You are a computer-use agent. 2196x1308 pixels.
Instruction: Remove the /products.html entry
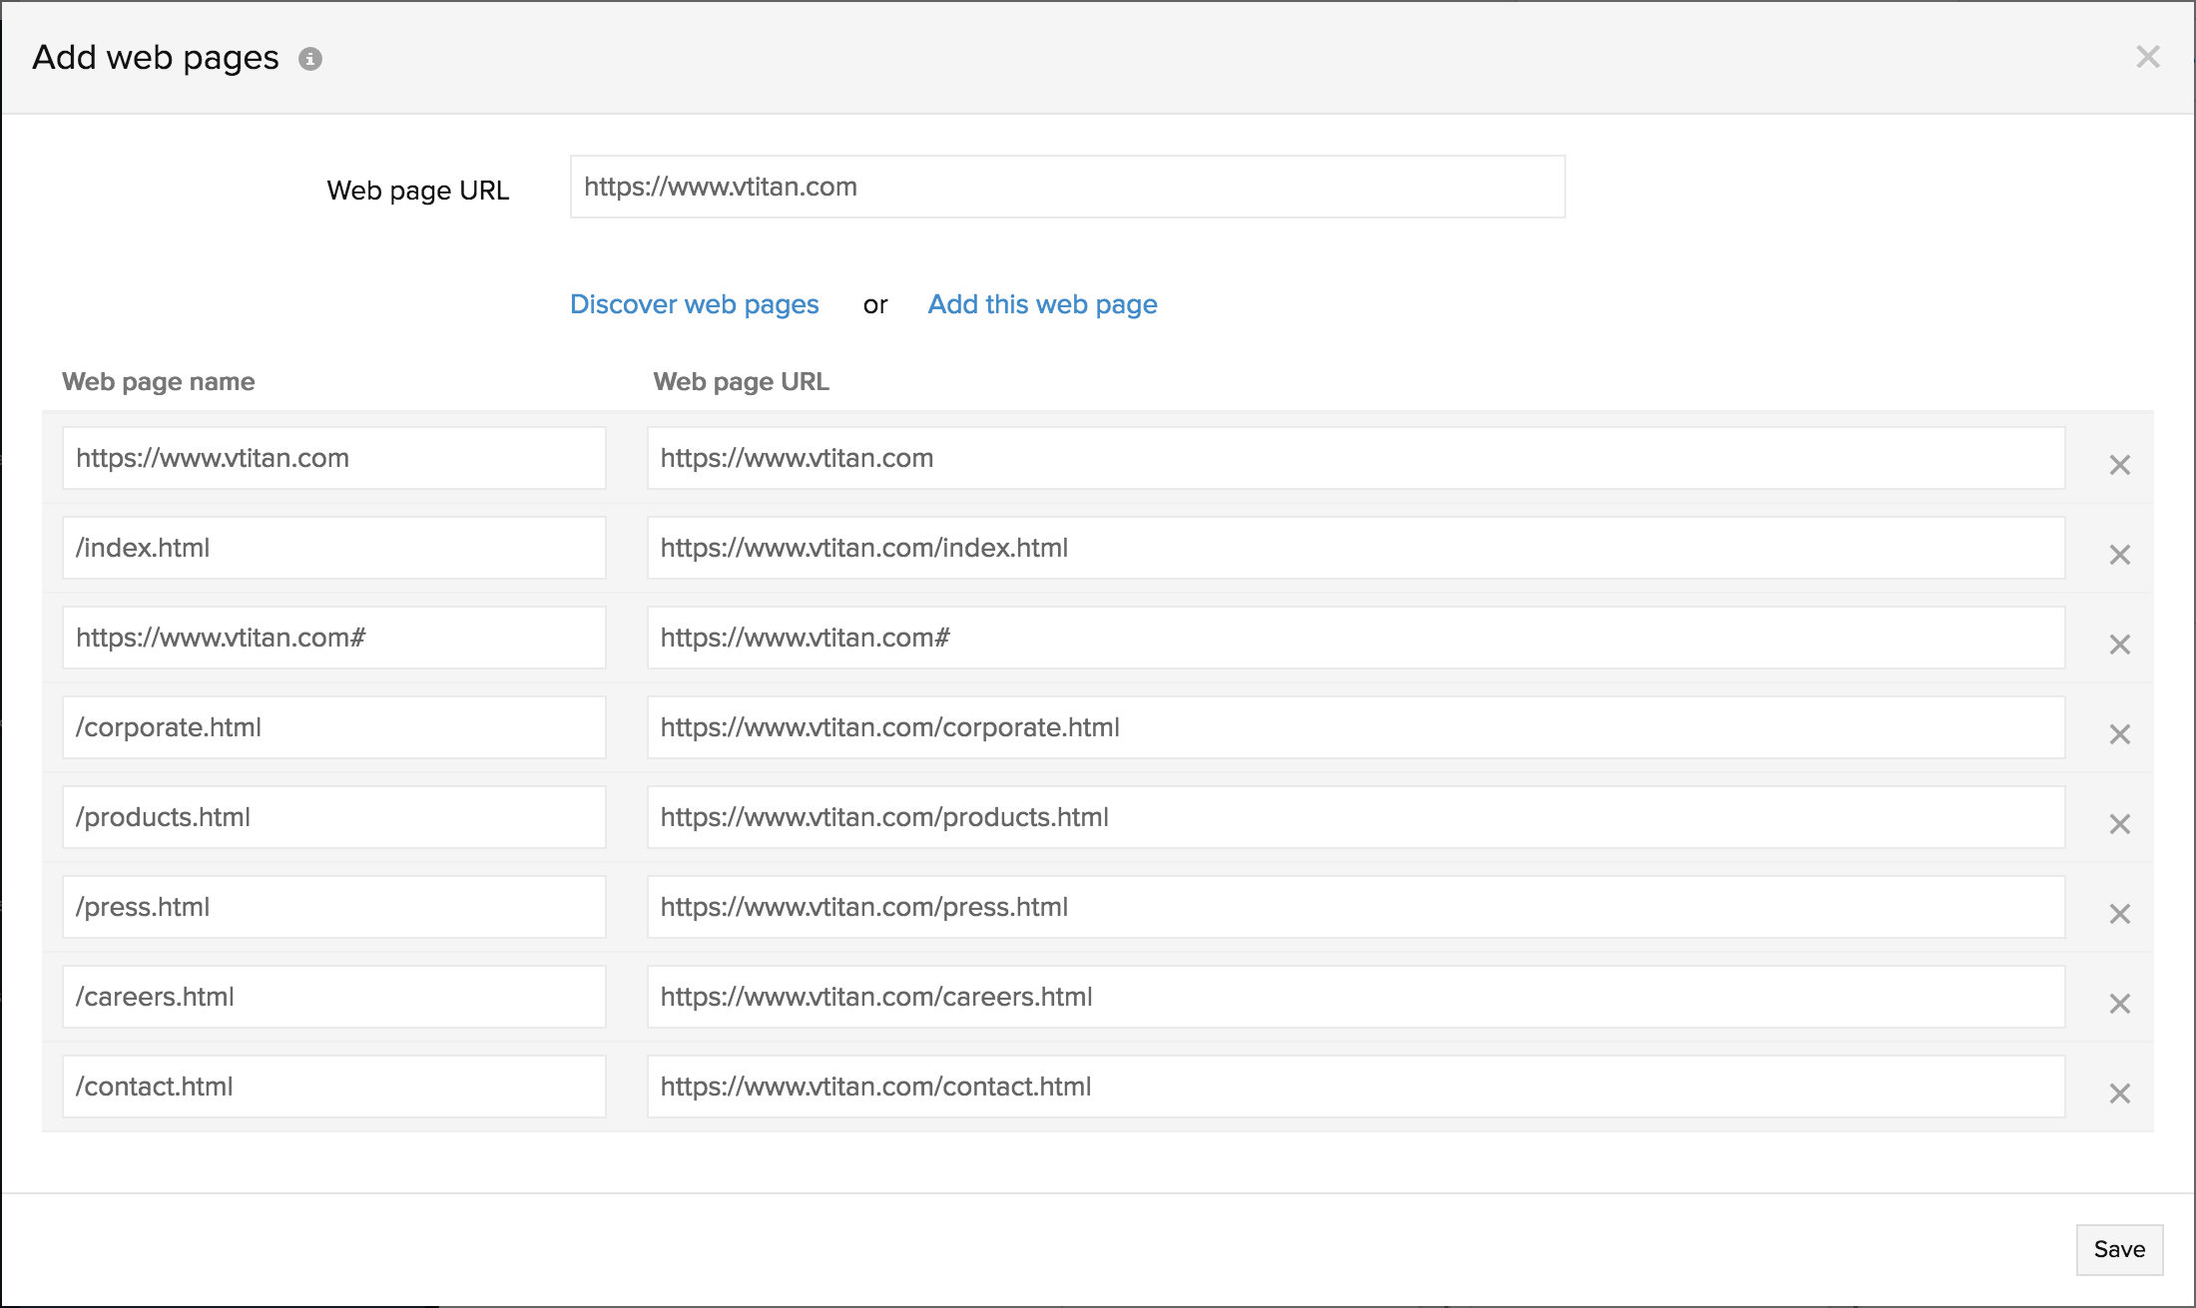tap(2119, 824)
